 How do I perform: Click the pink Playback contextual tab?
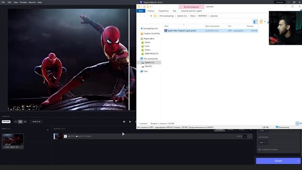pyautogui.click(x=191, y=7)
